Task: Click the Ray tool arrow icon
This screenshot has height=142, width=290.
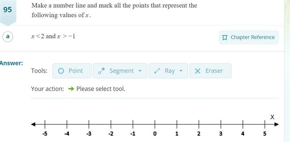Action: pyautogui.click(x=157, y=71)
